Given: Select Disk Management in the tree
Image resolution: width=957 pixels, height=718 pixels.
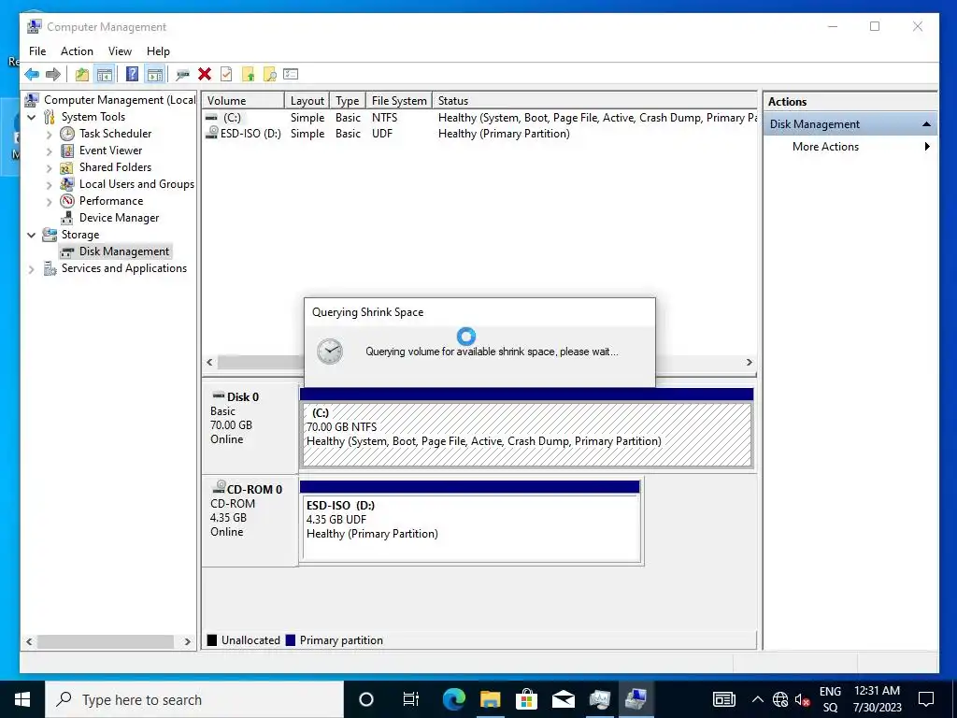Looking at the screenshot, I should tap(124, 251).
